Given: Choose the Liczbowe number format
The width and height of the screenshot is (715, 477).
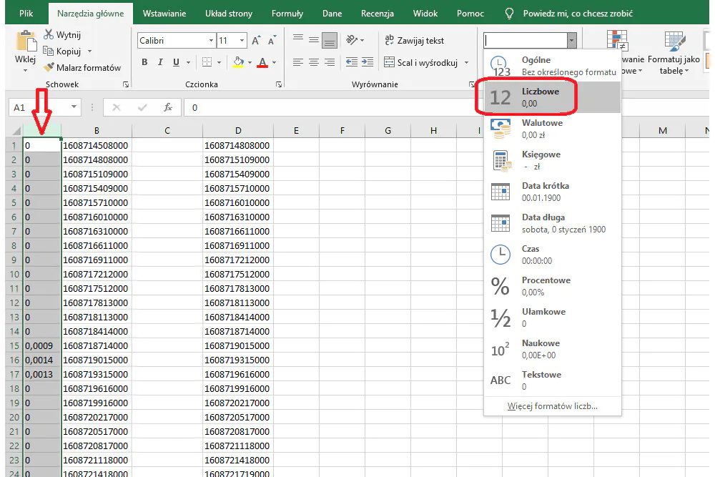Looking at the screenshot, I should pyautogui.click(x=552, y=97).
